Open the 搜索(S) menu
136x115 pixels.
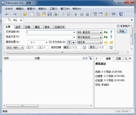42,9
